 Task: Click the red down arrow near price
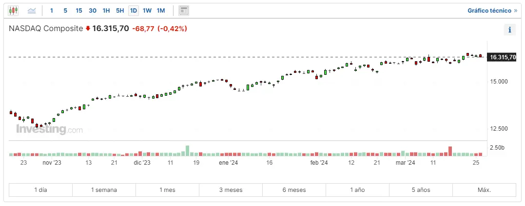tap(88, 29)
